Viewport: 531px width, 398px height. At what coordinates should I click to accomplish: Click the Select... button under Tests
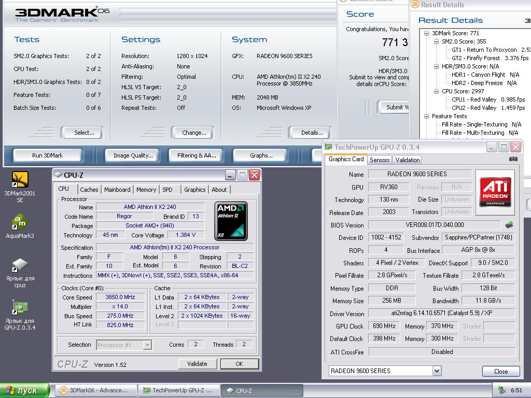(81, 133)
